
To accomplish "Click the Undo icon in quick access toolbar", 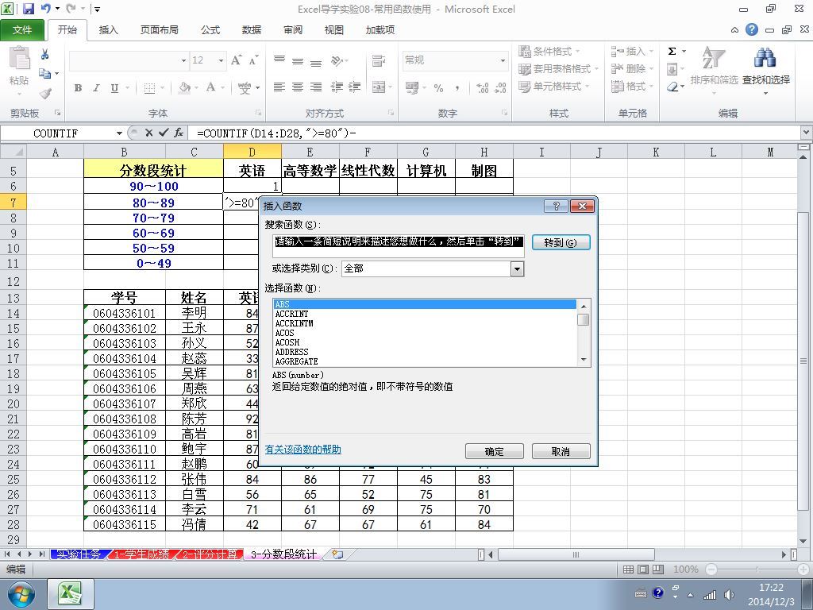I will click(x=46, y=8).
